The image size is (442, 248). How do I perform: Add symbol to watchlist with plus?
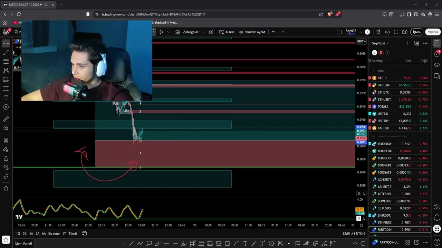408,43
